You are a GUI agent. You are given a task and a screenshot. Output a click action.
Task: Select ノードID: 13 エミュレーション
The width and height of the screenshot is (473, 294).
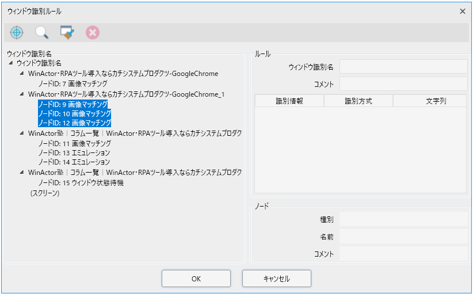74,153
